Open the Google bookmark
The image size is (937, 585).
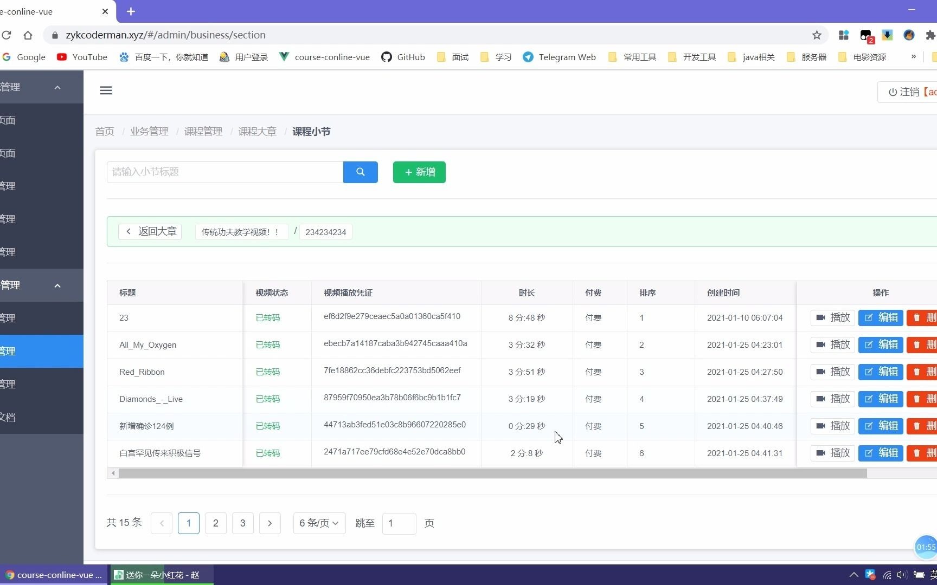24,57
